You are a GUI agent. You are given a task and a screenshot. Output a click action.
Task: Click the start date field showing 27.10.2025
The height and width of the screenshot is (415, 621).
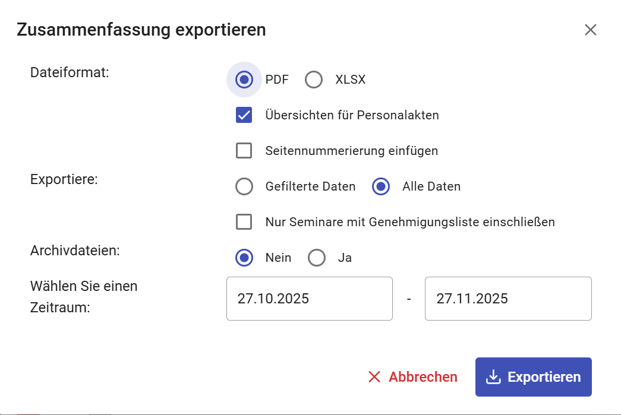(x=309, y=299)
